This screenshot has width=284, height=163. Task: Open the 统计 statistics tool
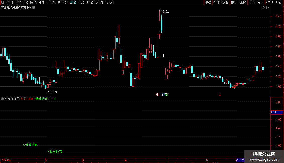tap(234, 2)
